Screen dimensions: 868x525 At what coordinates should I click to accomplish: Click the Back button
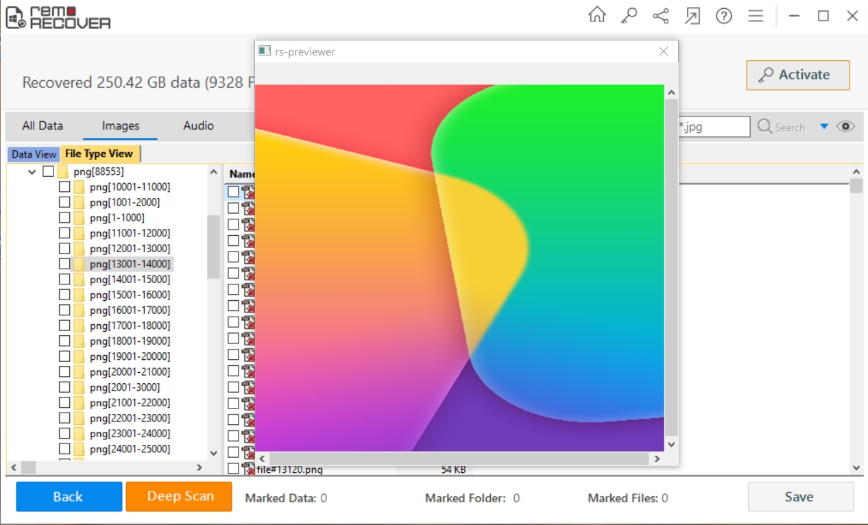coord(69,497)
